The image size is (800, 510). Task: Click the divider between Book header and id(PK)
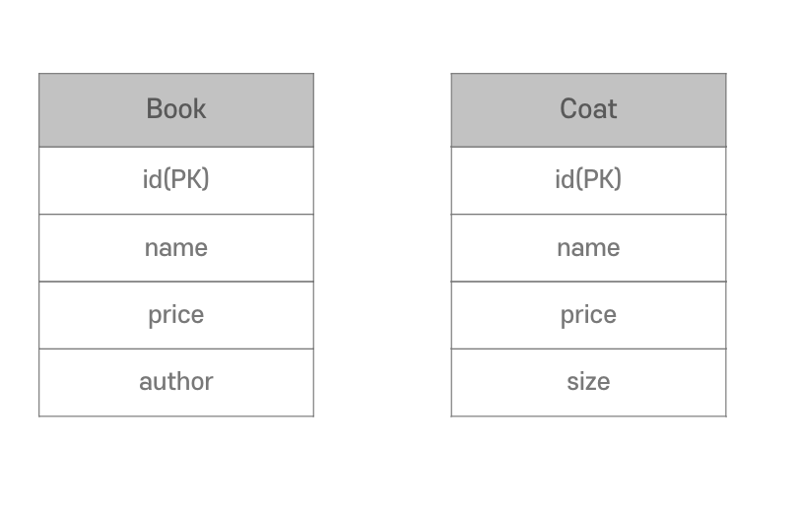[x=176, y=147]
